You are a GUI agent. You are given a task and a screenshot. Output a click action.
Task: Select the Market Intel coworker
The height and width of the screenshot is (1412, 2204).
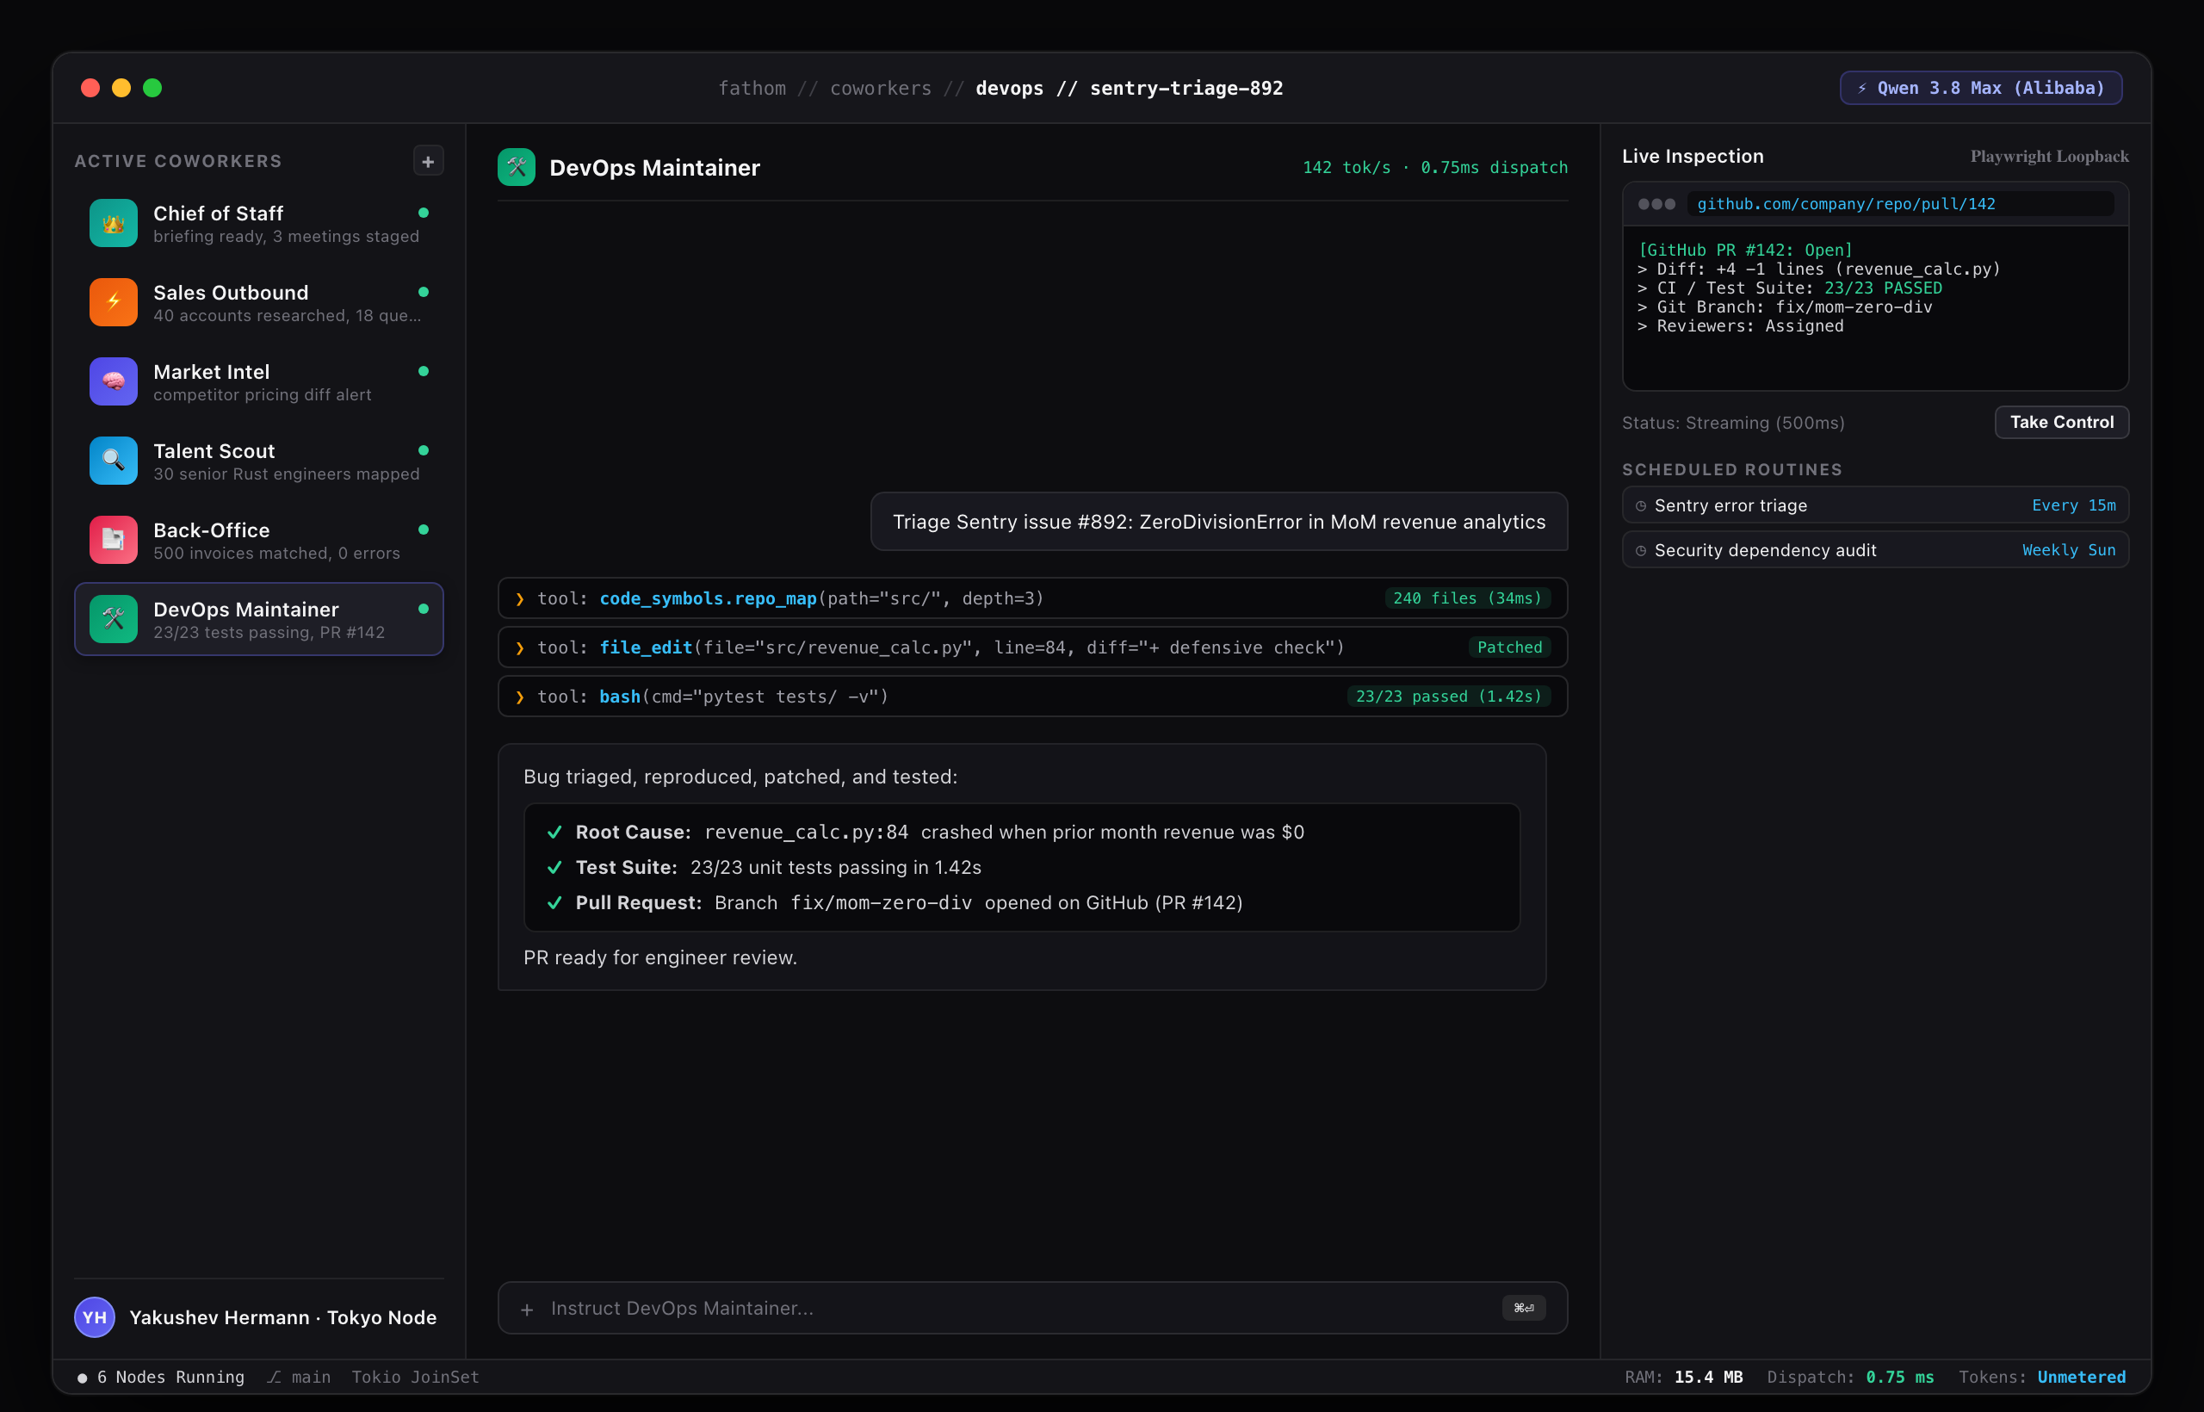tap(258, 381)
